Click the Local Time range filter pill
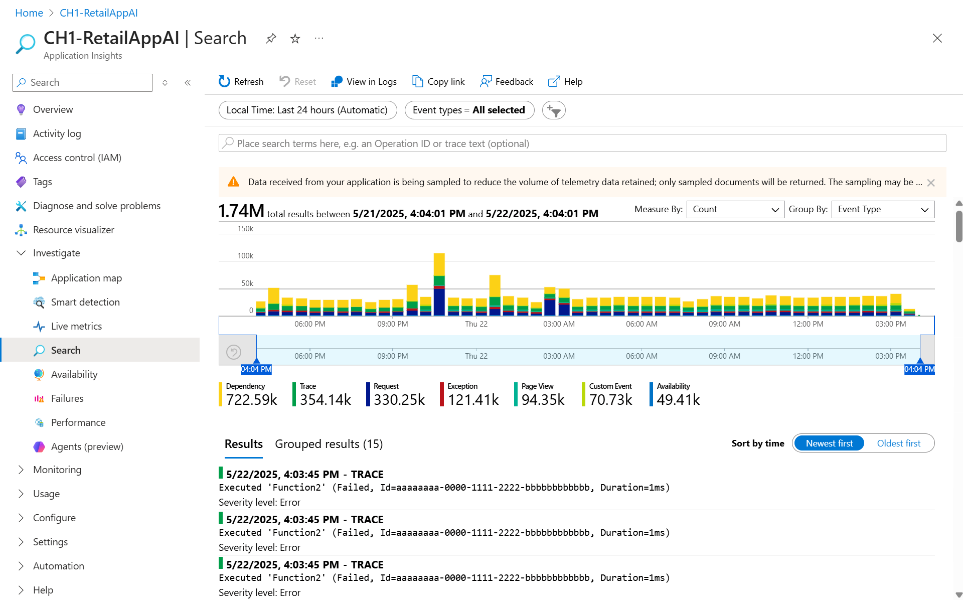 [307, 110]
